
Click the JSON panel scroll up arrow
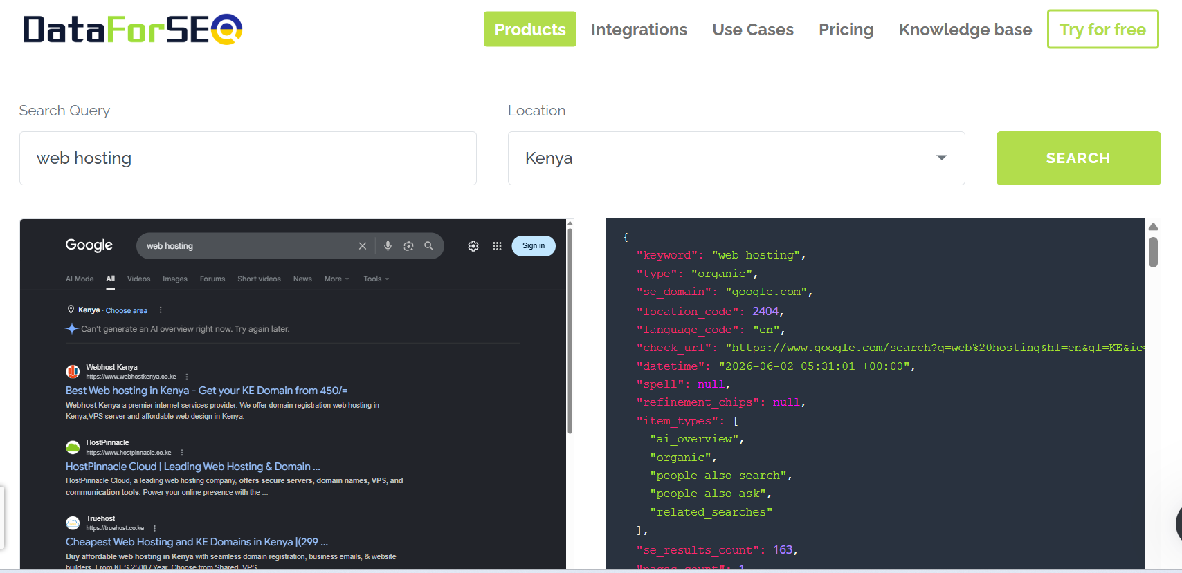[1153, 227]
